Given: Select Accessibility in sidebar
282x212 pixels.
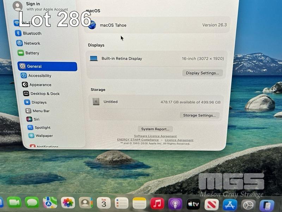Looking at the screenshot, I should [39, 76].
